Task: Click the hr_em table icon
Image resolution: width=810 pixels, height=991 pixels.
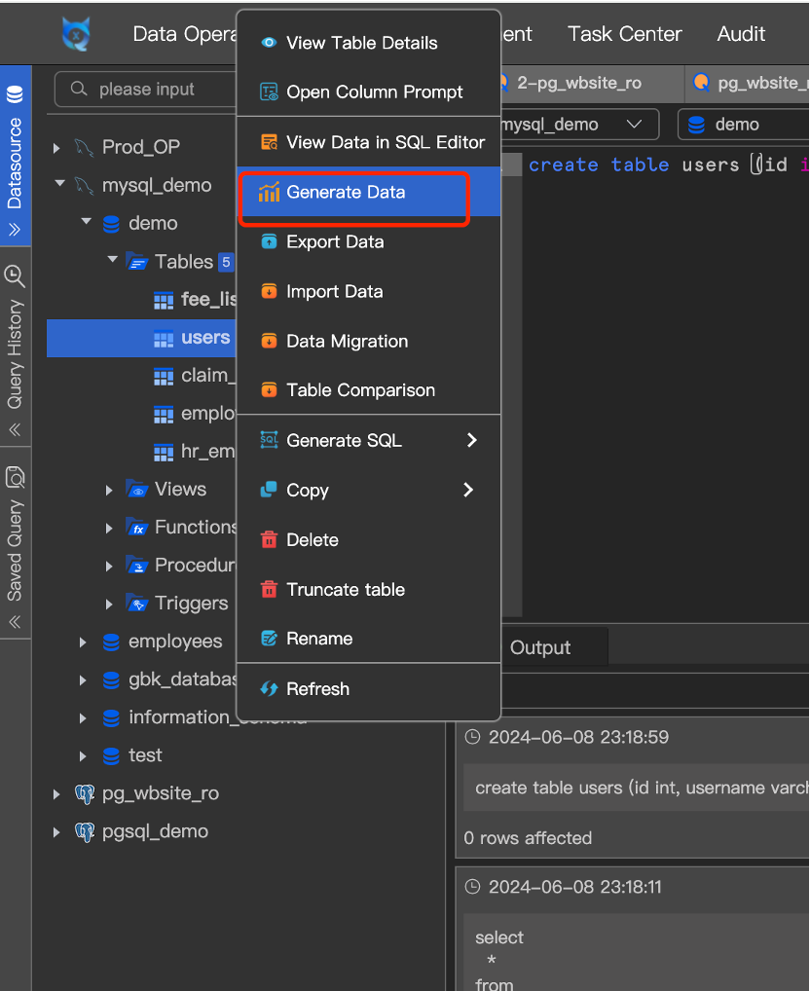Action: [164, 453]
